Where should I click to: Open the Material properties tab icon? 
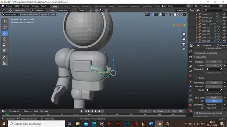(x=190, y=105)
